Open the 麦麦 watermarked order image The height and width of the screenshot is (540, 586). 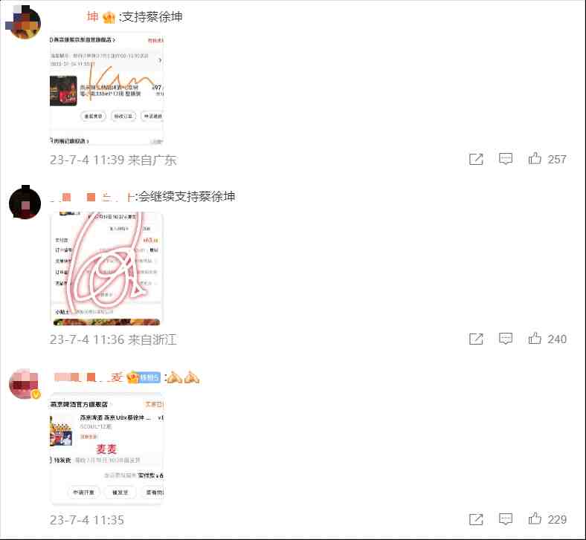[106, 449]
